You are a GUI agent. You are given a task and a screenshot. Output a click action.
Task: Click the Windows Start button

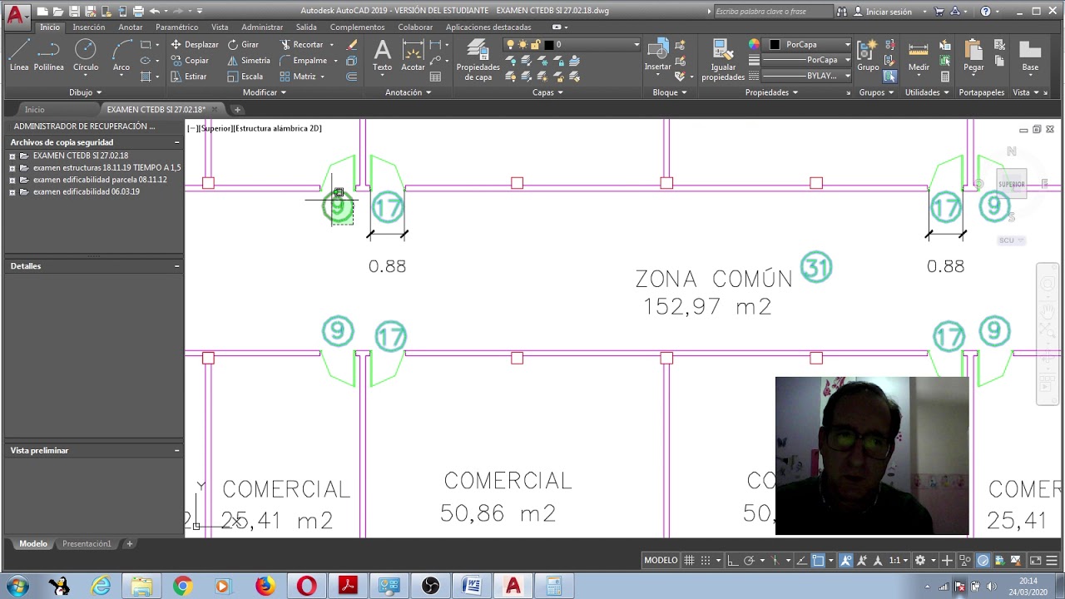click(x=17, y=587)
